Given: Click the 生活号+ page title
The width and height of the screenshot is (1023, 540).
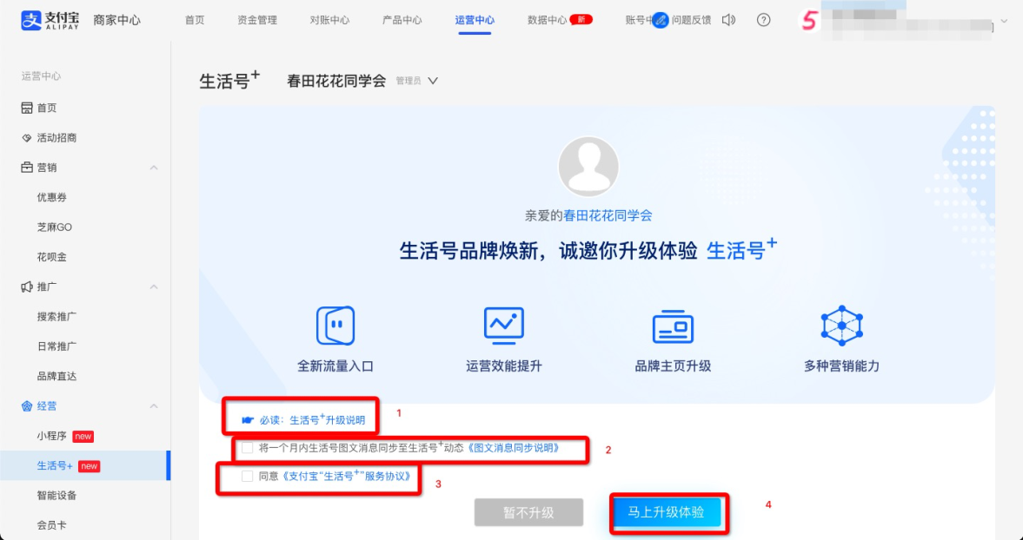Looking at the screenshot, I should (x=229, y=80).
